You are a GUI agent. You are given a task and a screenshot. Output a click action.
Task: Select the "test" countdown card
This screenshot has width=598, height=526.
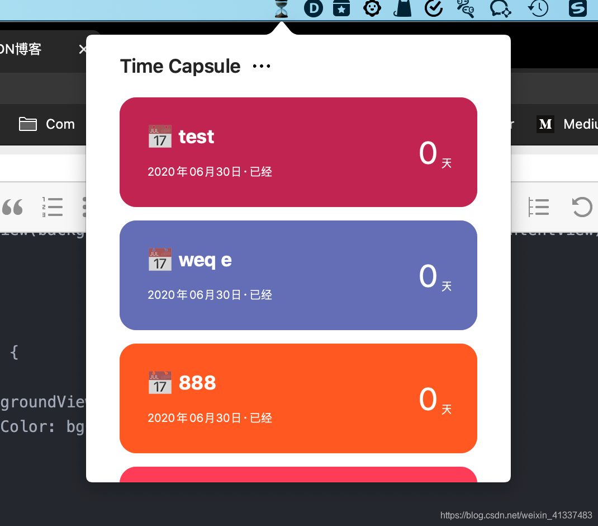(x=298, y=152)
